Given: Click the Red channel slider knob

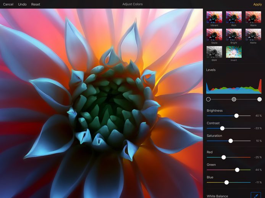Looking at the screenshot, I should click(224, 157).
